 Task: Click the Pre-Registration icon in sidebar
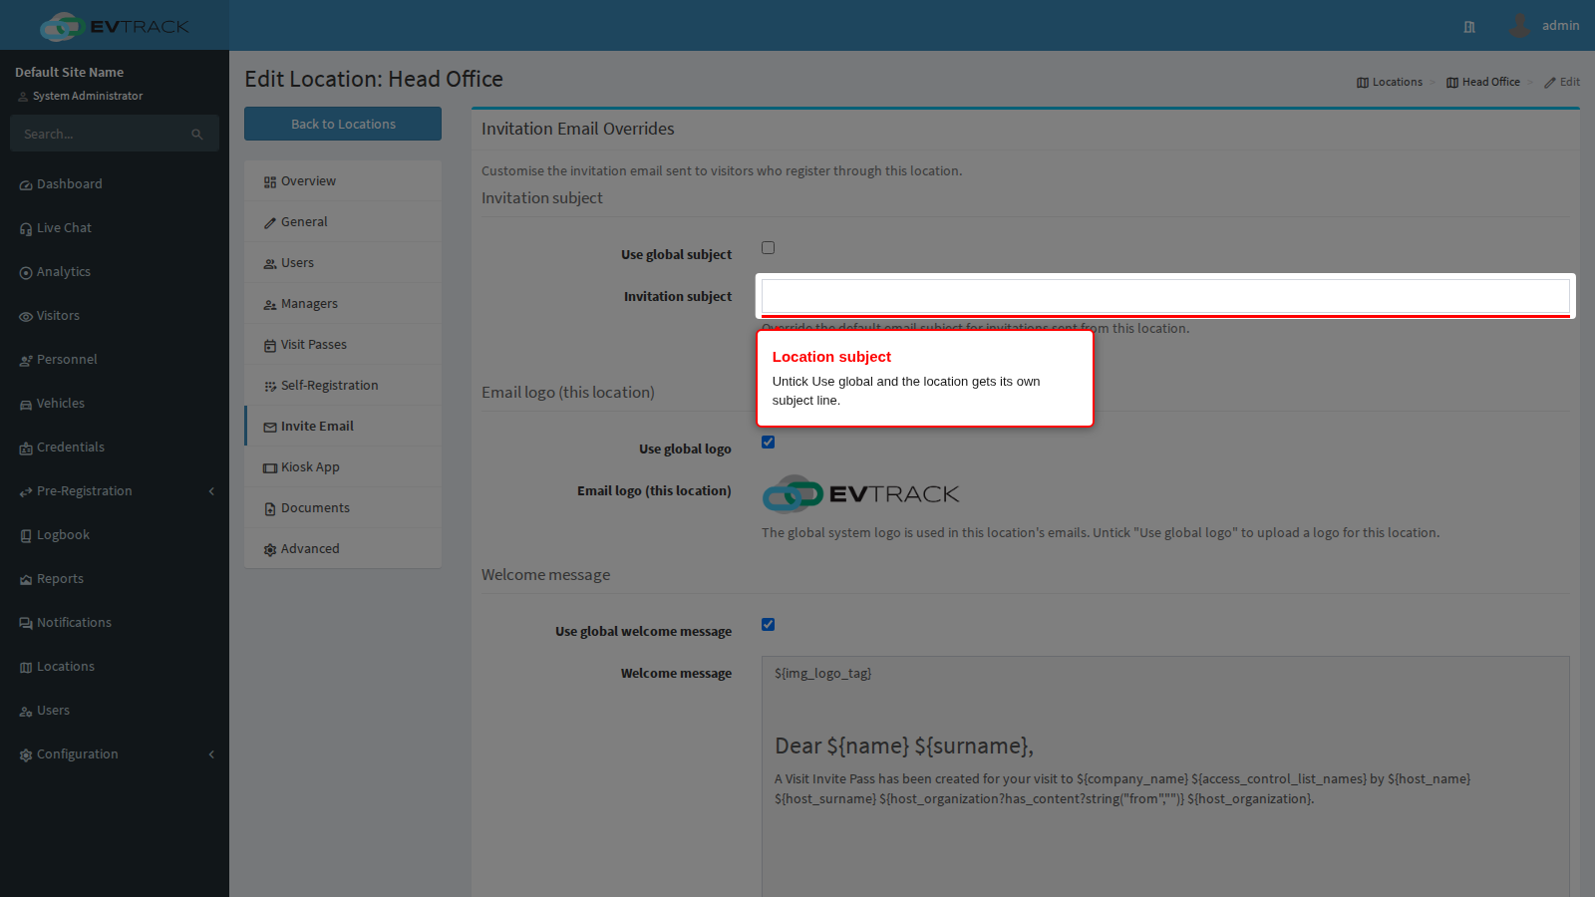[26, 492]
